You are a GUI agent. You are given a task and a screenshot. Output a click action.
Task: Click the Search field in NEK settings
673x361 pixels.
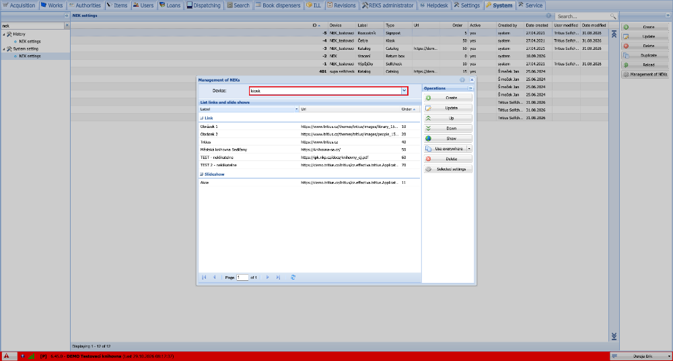click(581, 16)
